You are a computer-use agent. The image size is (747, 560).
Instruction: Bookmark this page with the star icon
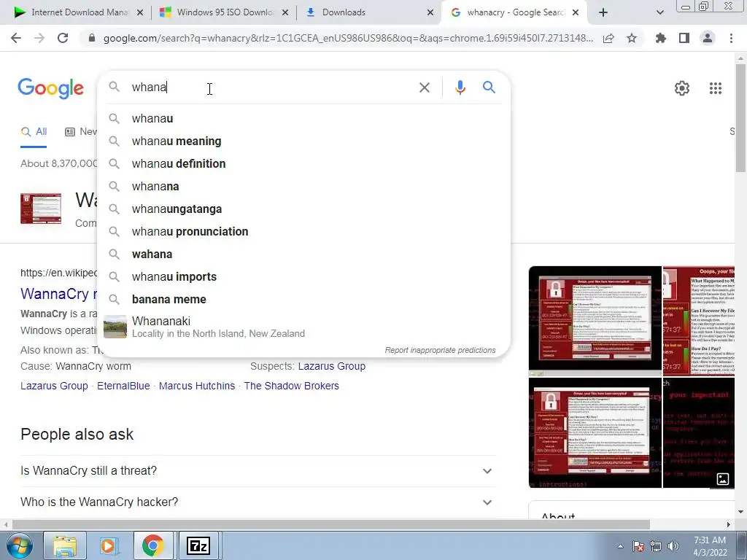632,38
